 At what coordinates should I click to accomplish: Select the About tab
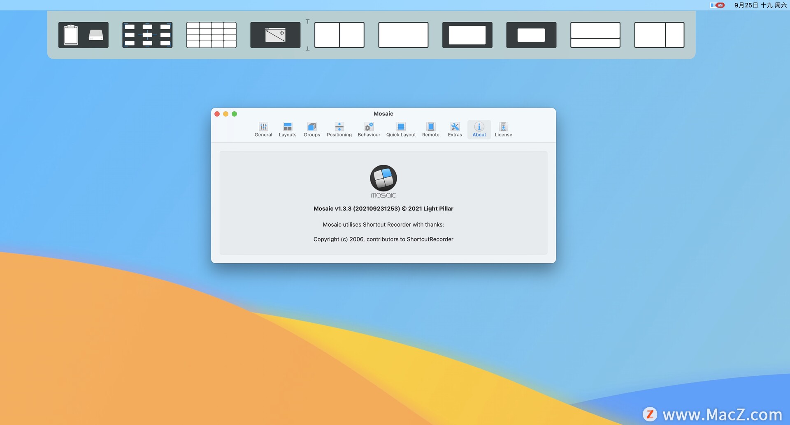479,130
